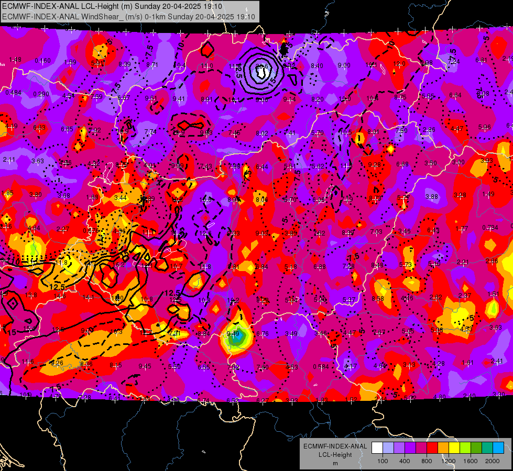
Task: Click the unit label 'm' in the legend
Action: (x=335, y=463)
